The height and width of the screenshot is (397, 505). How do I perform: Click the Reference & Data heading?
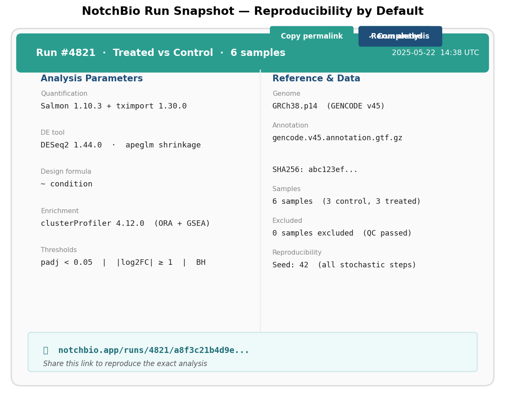tap(316, 78)
